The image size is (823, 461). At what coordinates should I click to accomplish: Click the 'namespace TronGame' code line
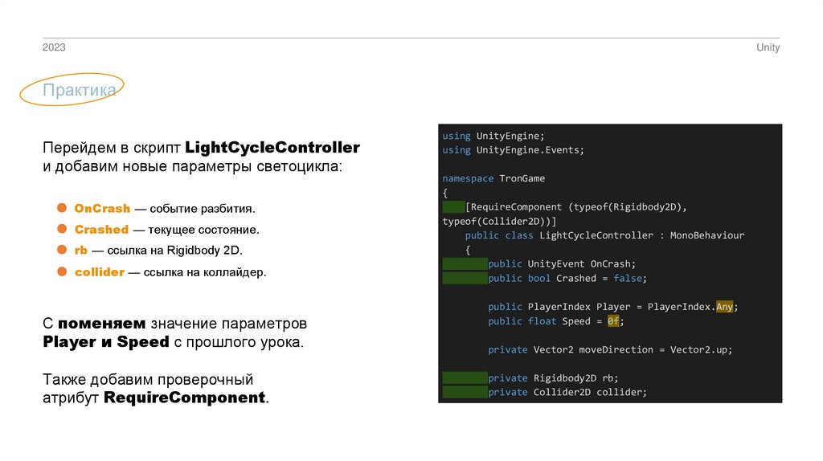(x=493, y=178)
